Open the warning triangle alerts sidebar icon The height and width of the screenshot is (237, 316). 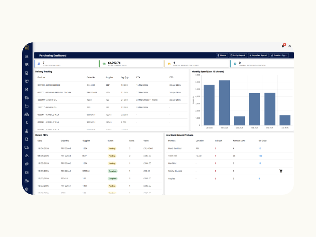27,156
